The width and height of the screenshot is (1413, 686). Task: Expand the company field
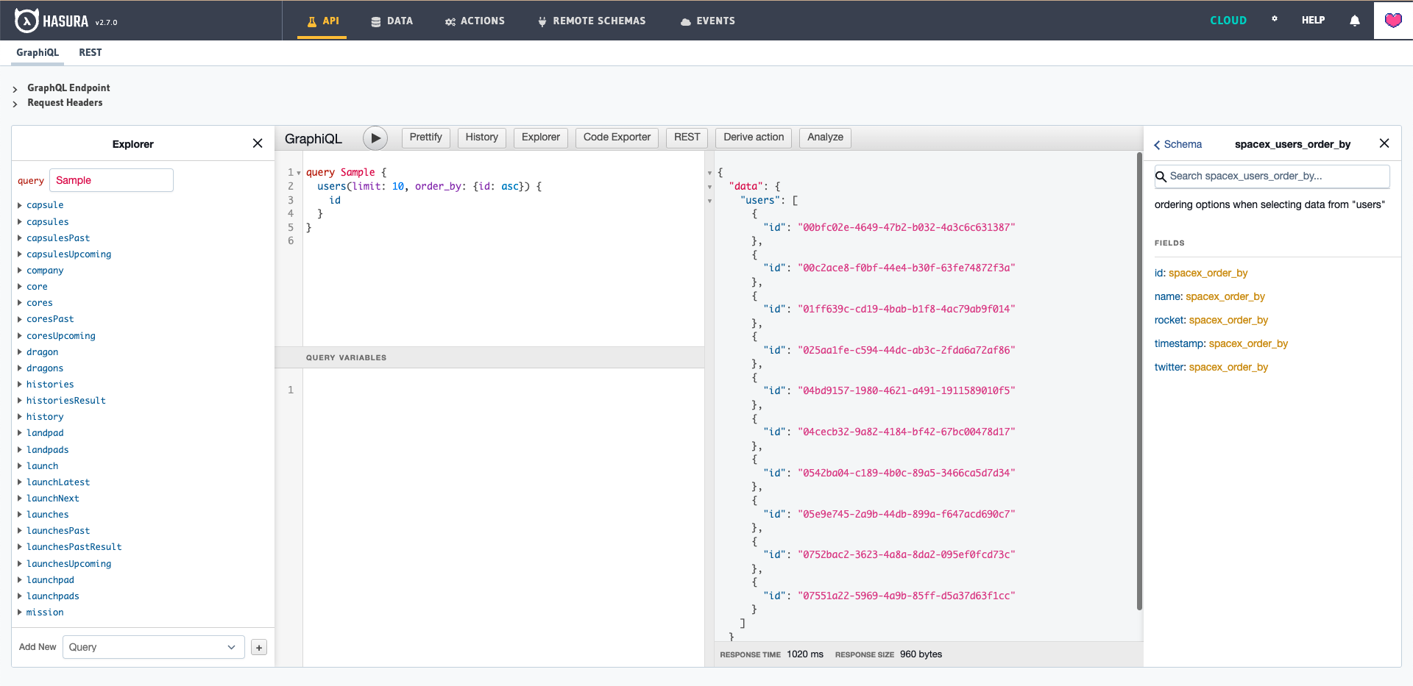(x=40, y=271)
